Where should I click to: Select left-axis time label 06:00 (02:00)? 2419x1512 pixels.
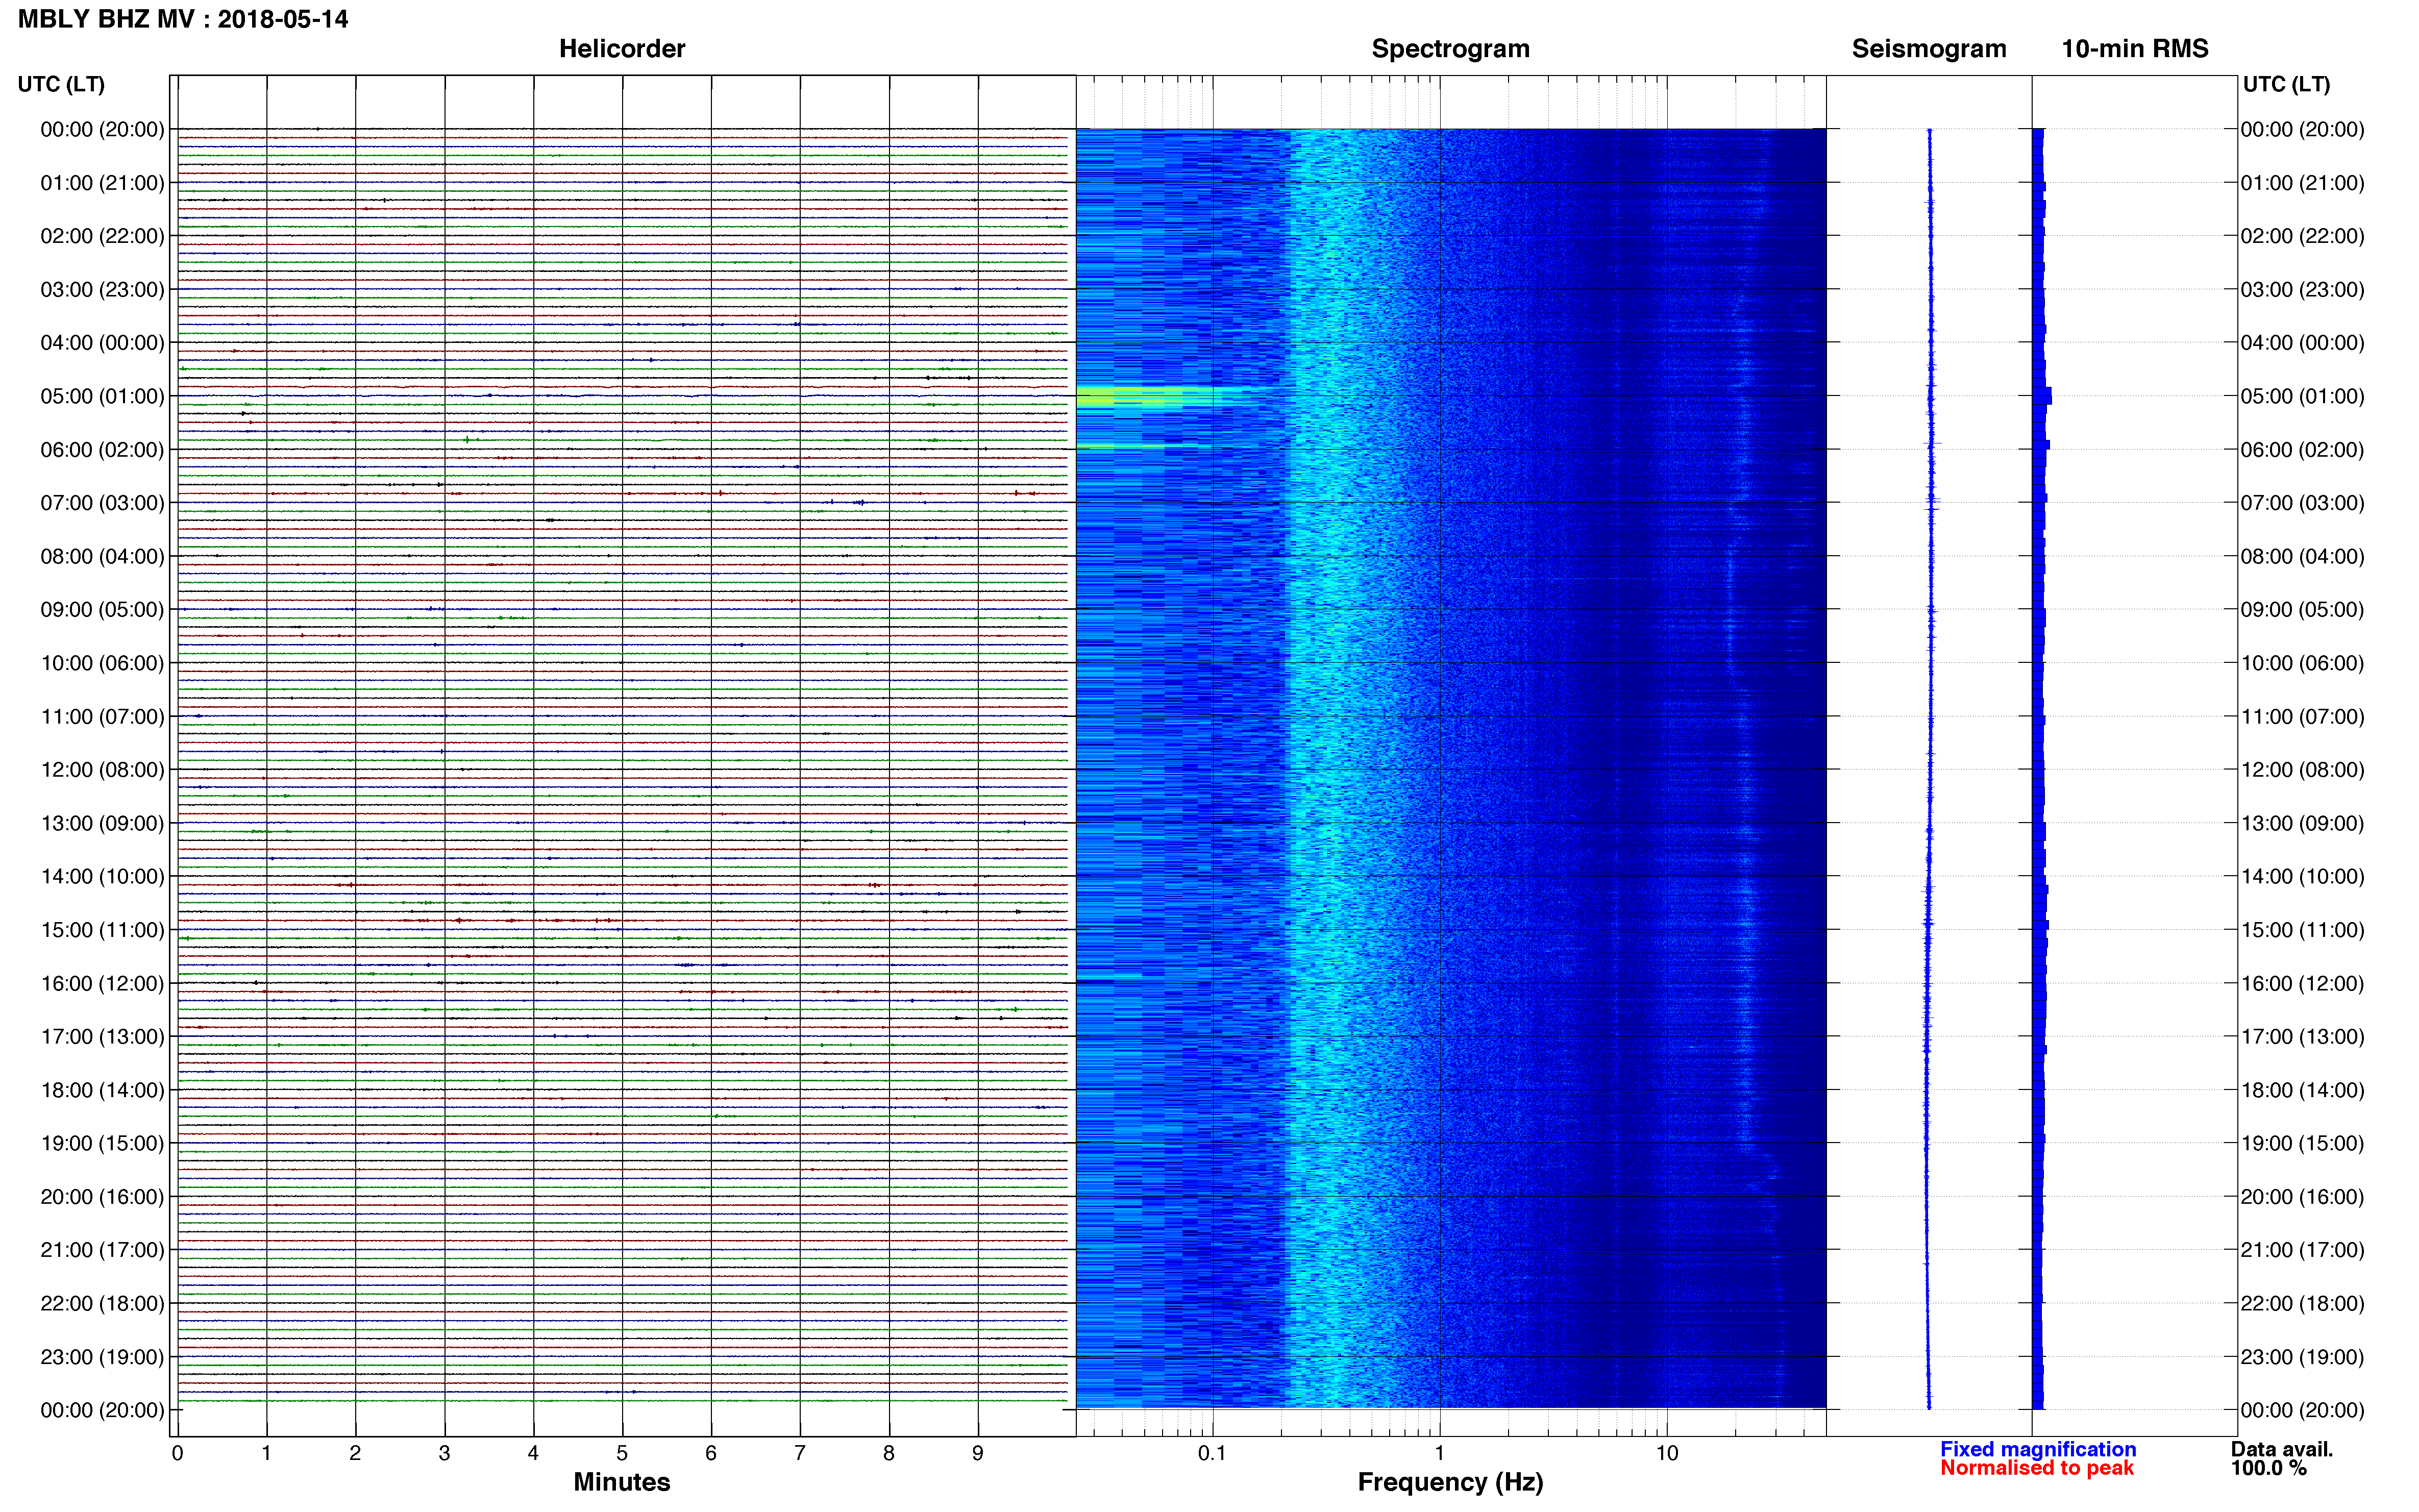pos(102,450)
